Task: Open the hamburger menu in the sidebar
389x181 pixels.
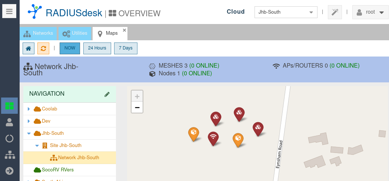Action: [x=9, y=11]
